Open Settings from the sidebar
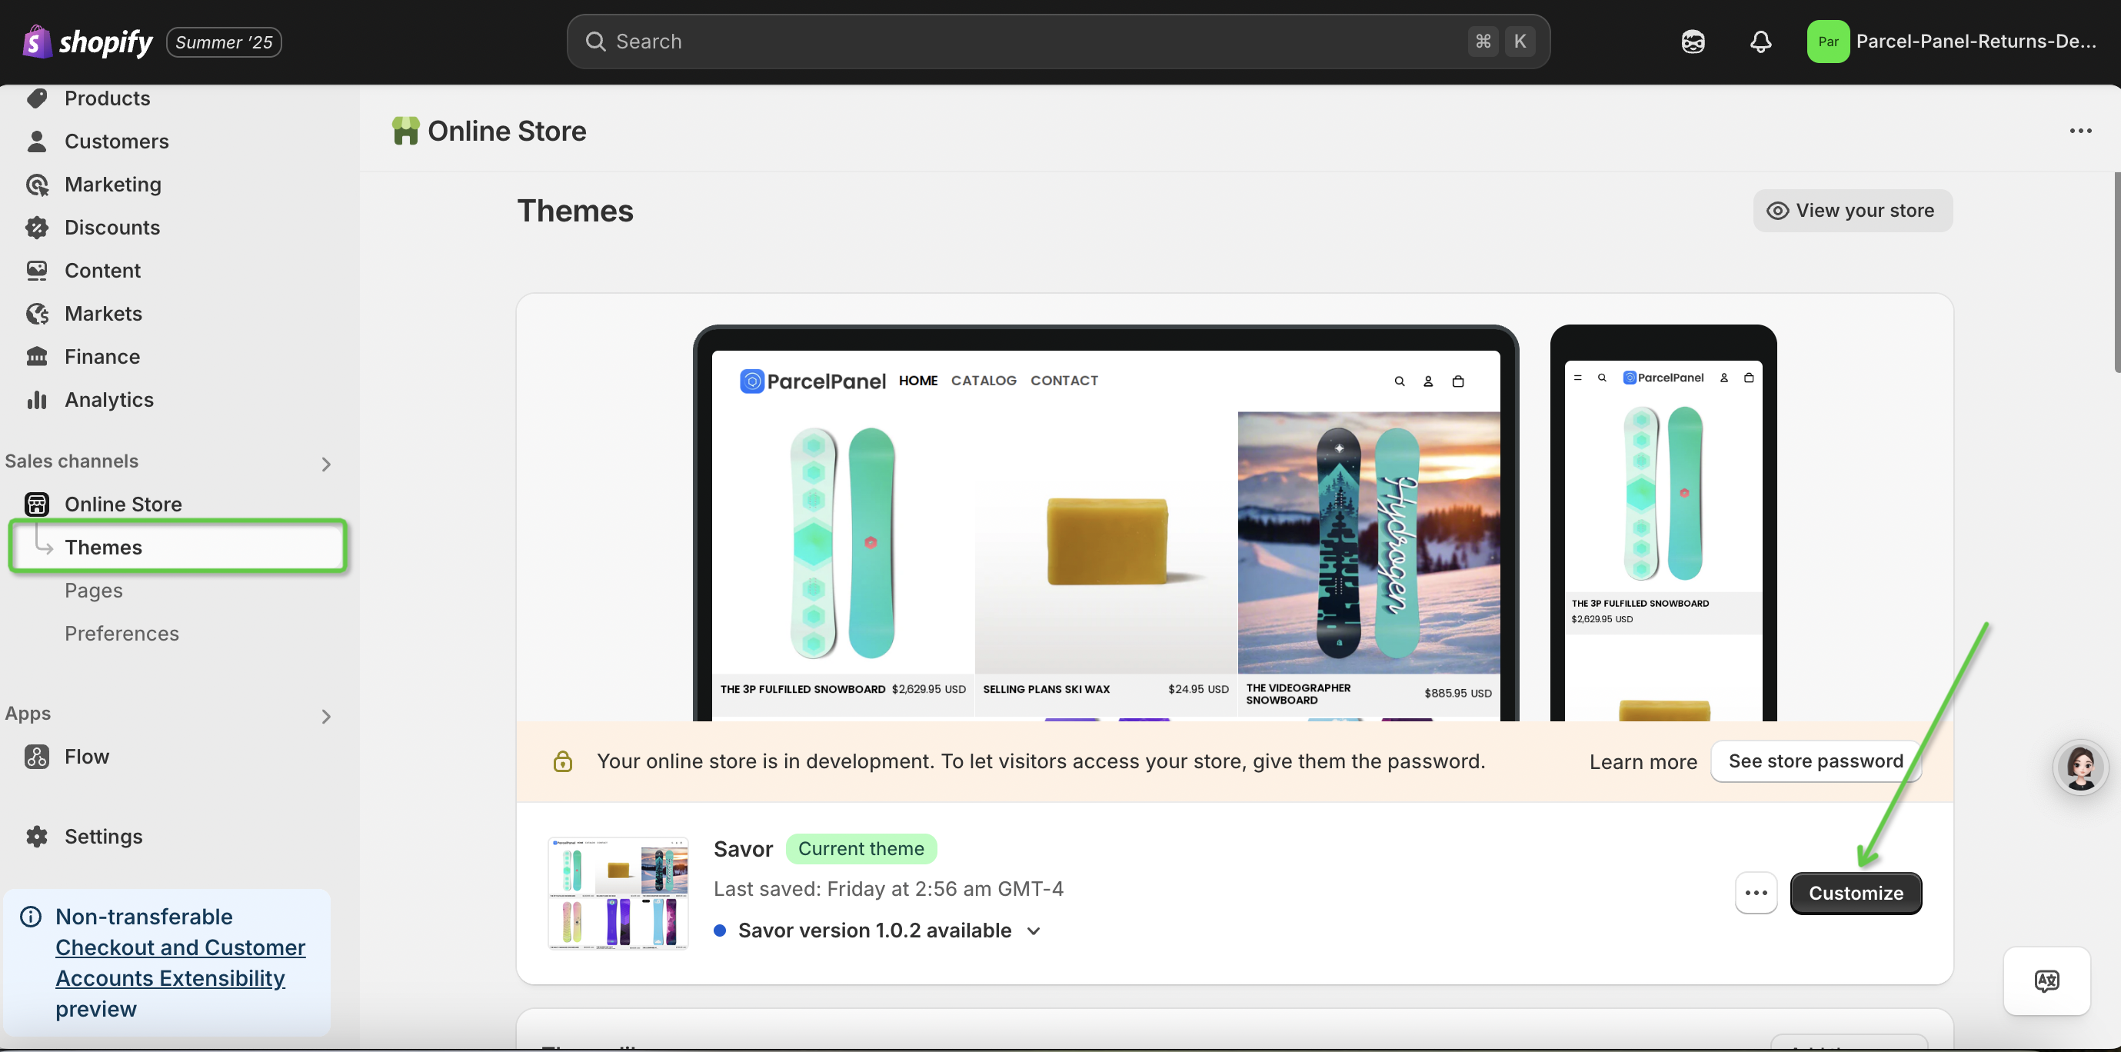Viewport: 2121px width, 1052px height. point(103,837)
